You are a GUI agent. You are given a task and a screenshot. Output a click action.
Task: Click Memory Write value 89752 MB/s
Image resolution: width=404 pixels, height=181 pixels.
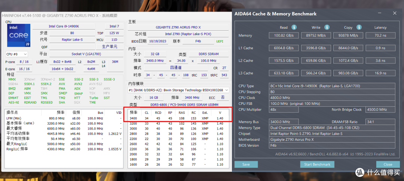click(316, 35)
